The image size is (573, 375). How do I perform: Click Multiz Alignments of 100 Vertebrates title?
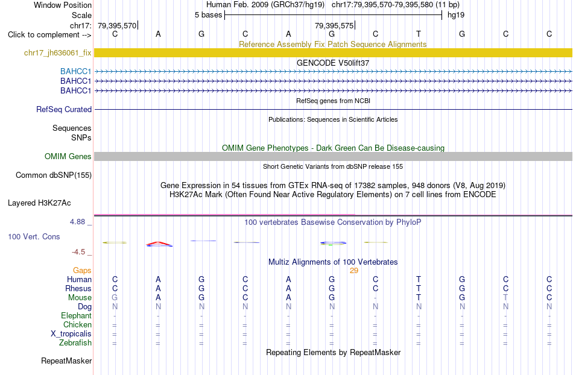[333, 262]
